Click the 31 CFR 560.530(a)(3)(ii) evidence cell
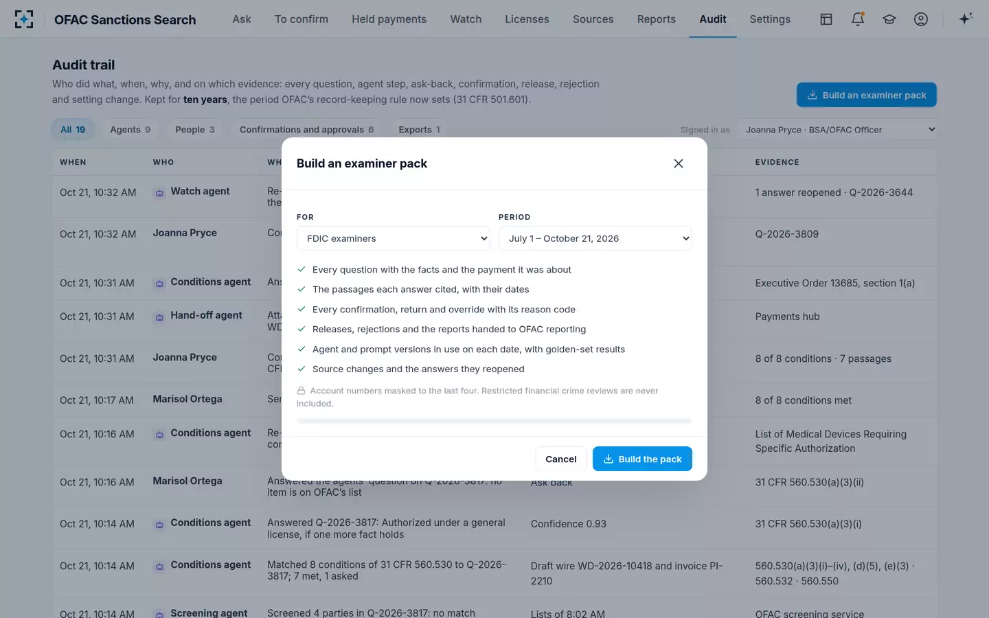This screenshot has height=618, width=989. click(810, 482)
